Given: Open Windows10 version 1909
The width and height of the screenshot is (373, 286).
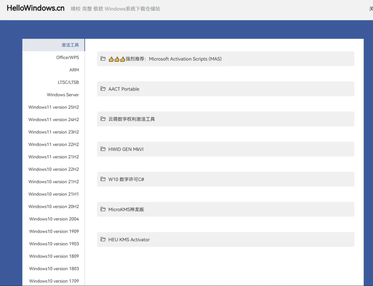Looking at the screenshot, I should (x=54, y=231).
